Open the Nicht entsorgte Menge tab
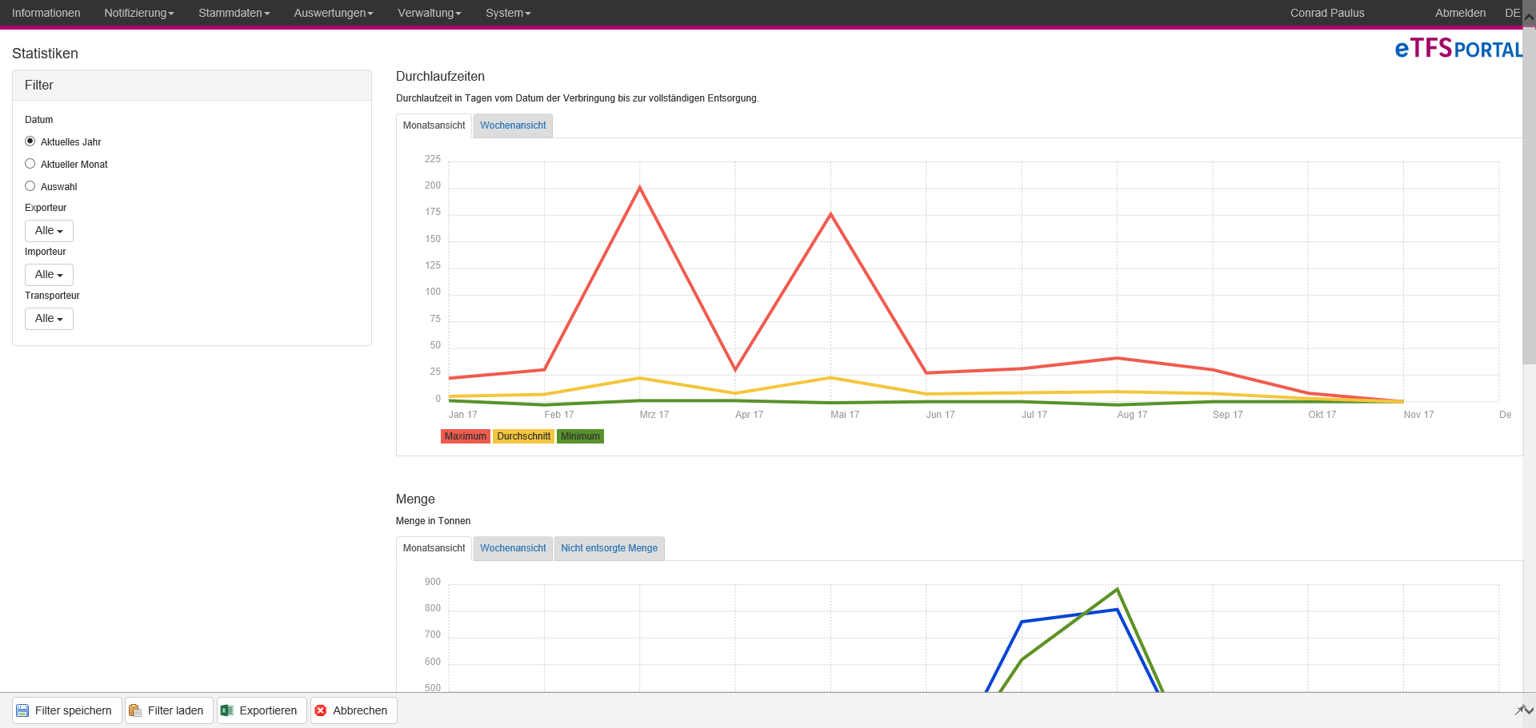The height and width of the screenshot is (728, 1536). (x=609, y=548)
